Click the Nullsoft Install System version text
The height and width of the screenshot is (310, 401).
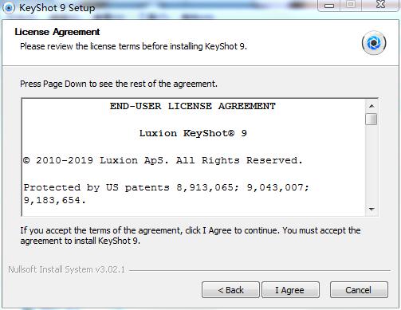point(66,269)
